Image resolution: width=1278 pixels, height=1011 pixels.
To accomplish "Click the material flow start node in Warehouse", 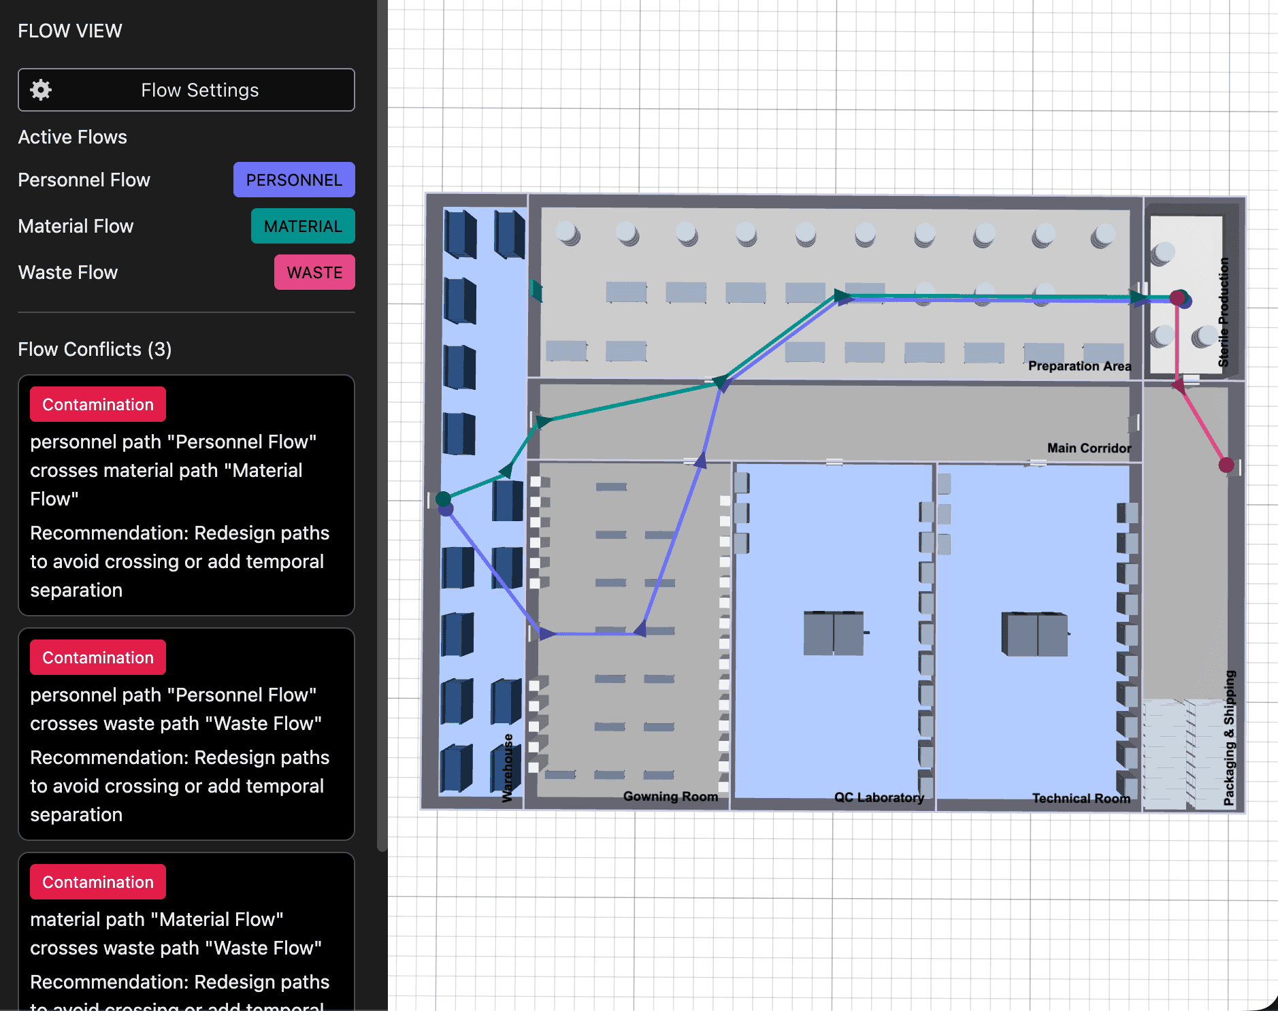I will (443, 499).
